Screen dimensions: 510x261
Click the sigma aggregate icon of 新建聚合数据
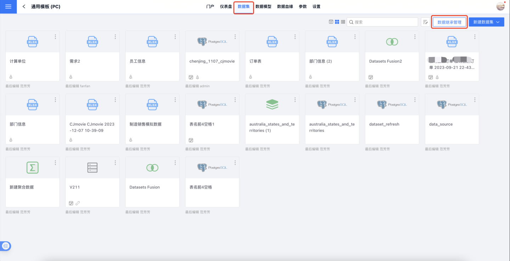click(x=33, y=167)
